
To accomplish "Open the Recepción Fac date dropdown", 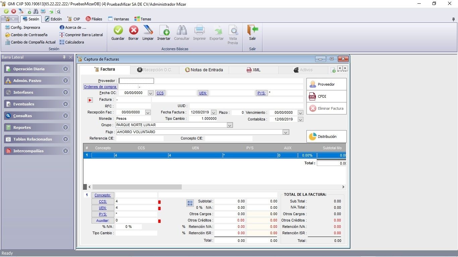I will 148,112.
